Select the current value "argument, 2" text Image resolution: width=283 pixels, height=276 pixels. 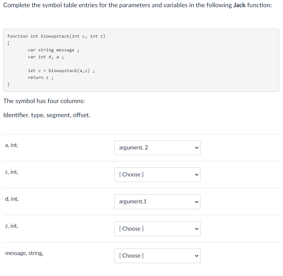133,148
